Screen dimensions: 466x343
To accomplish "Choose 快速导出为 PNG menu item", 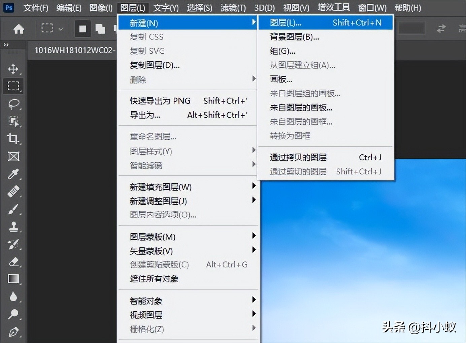I will coord(187,101).
